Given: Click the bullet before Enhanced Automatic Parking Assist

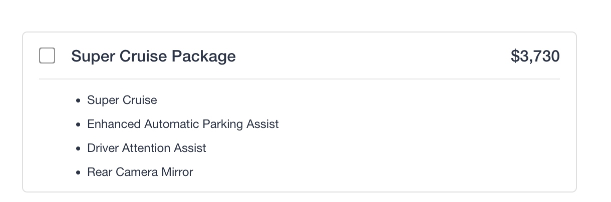Looking at the screenshot, I should pyautogui.click(x=78, y=124).
